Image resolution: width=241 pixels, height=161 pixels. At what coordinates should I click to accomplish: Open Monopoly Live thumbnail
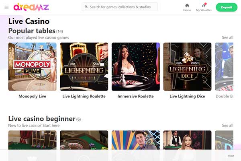(x=33, y=67)
